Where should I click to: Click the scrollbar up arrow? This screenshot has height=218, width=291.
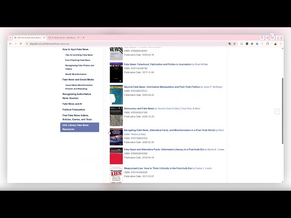(282, 49)
